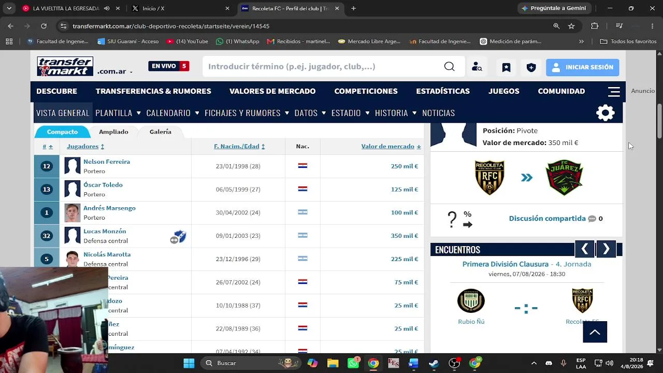Click the Rubio Ñu club crest
The width and height of the screenshot is (663, 373).
coord(471,300)
